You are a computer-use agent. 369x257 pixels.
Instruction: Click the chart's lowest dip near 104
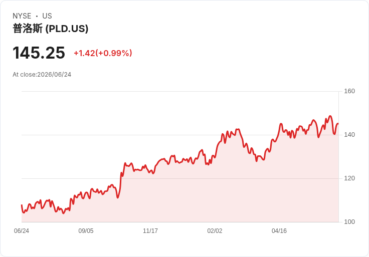click(63, 213)
